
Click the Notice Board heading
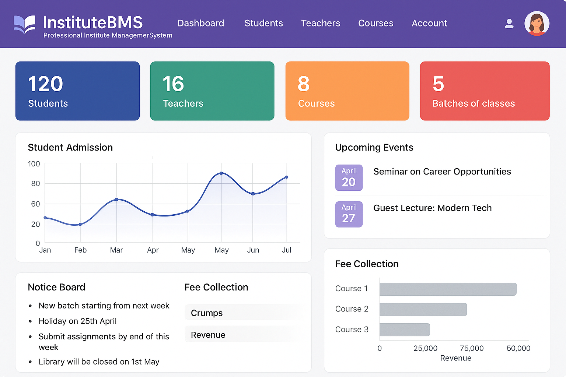tap(57, 287)
